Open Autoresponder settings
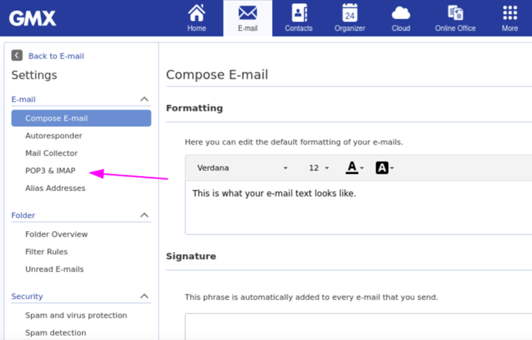The image size is (532, 340). click(53, 135)
